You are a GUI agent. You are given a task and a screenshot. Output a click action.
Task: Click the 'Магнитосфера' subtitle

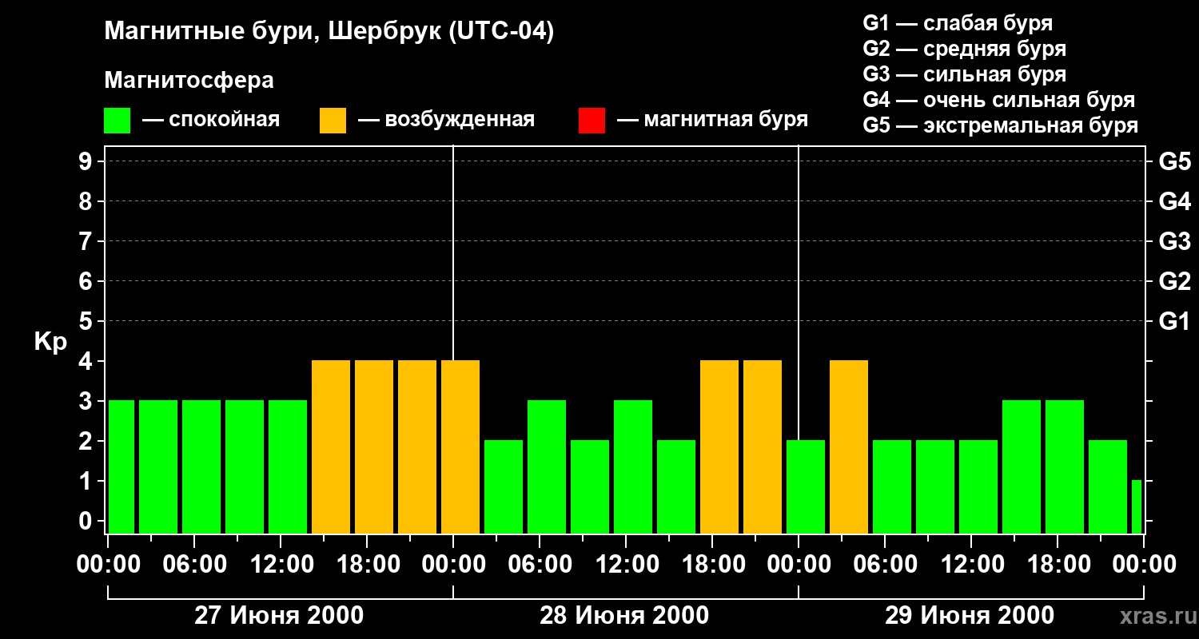[x=189, y=81]
